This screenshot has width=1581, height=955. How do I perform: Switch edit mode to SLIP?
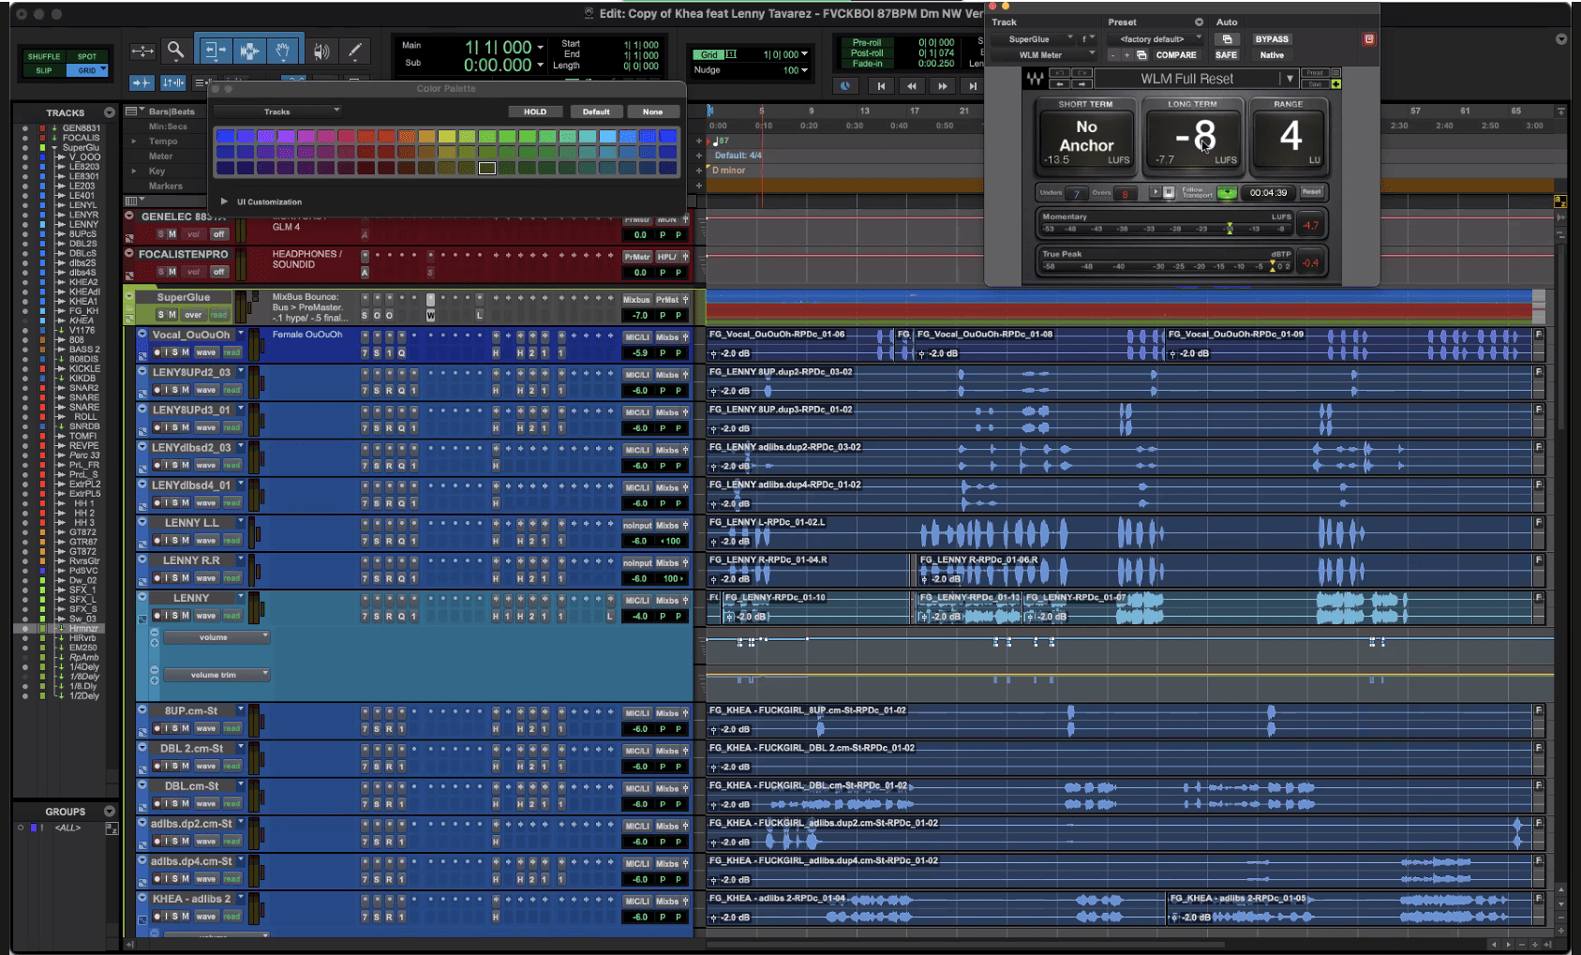pyautogui.click(x=43, y=70)
